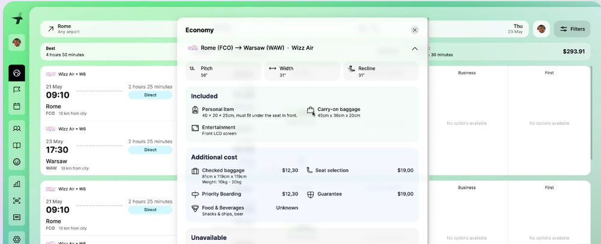
Task: Open the chat message sidebar icon
Action: (17, 217)
